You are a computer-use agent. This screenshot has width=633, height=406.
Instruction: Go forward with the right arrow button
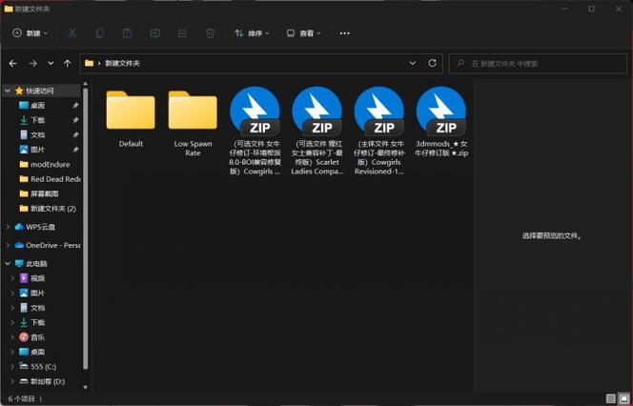click(x=33, y=63)
